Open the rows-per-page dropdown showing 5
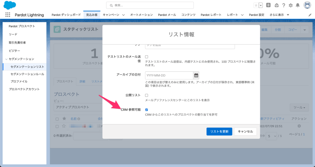Viewport: 315px width, 167px height. tap(271, 136)
